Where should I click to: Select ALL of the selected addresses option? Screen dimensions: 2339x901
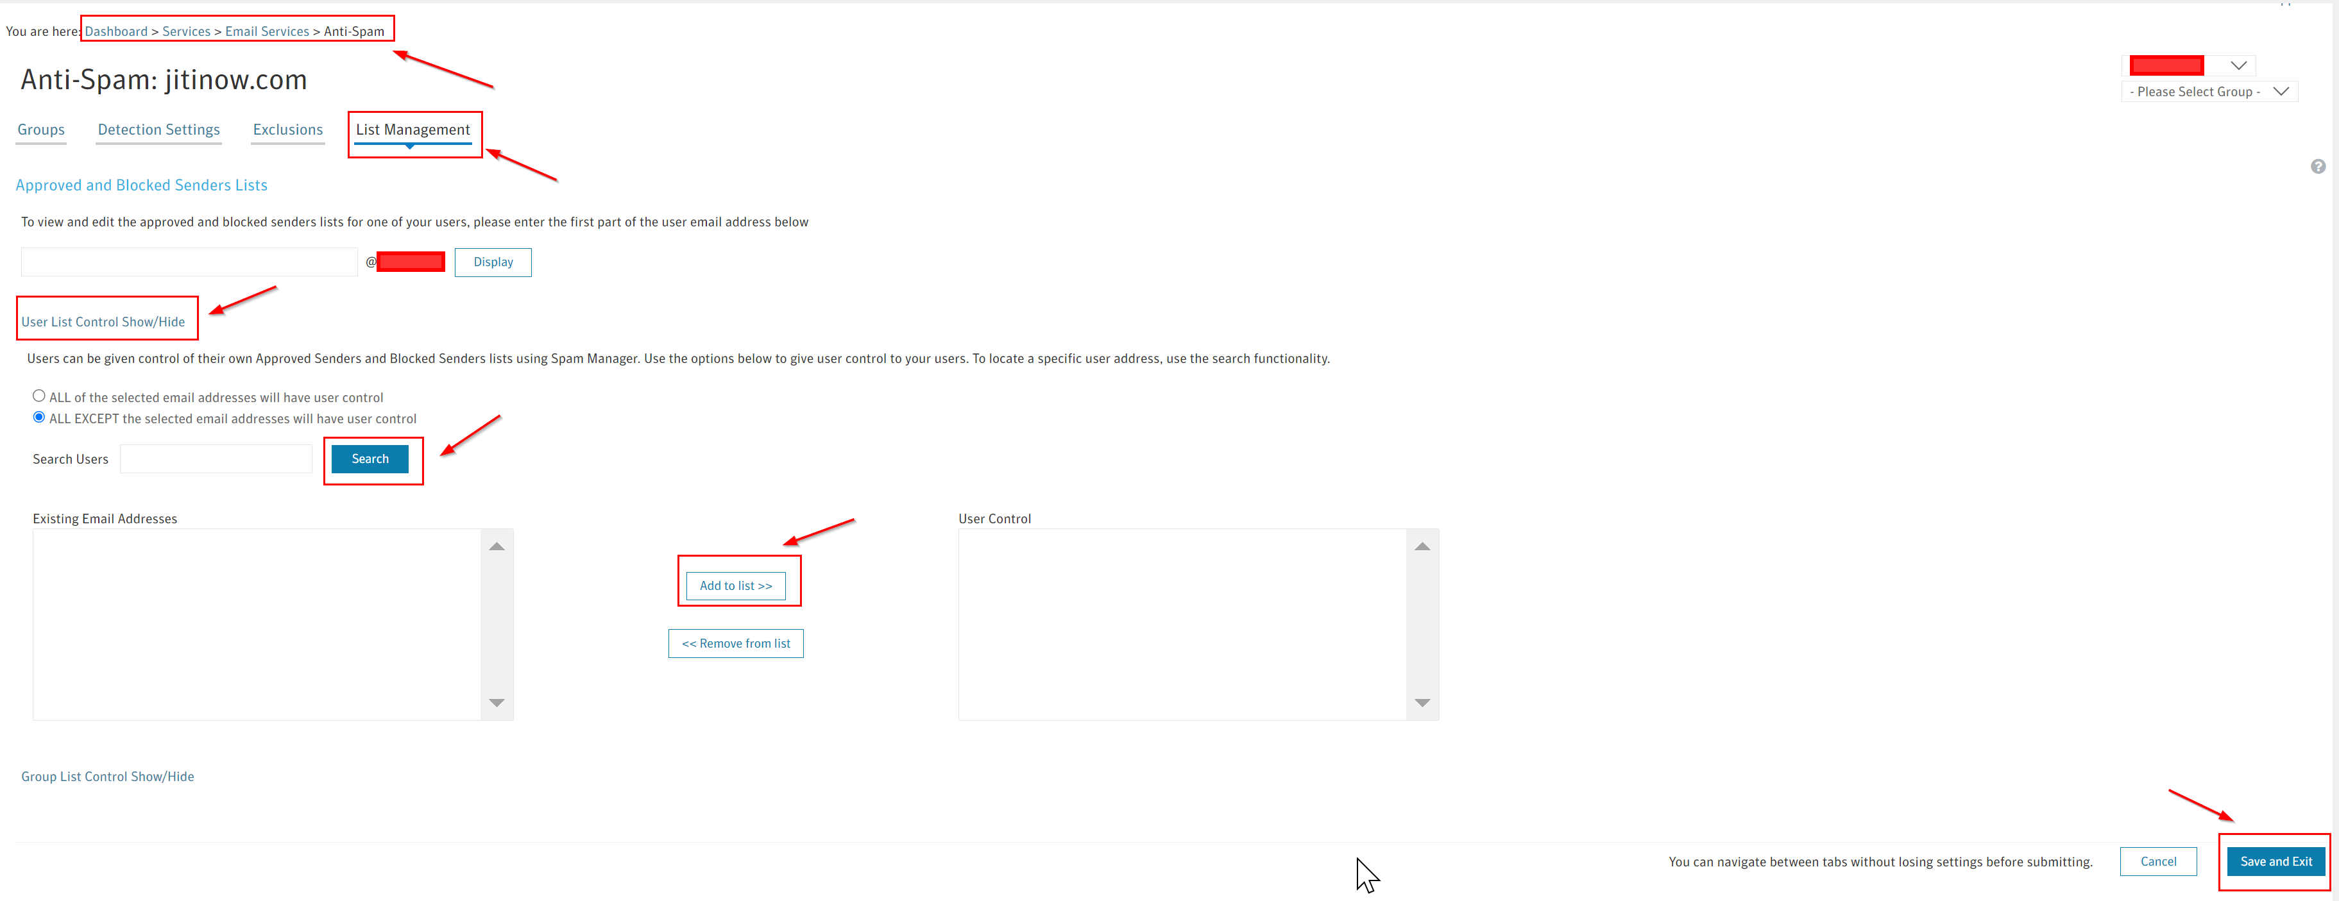pyautogui.click(x=39, y=396)
